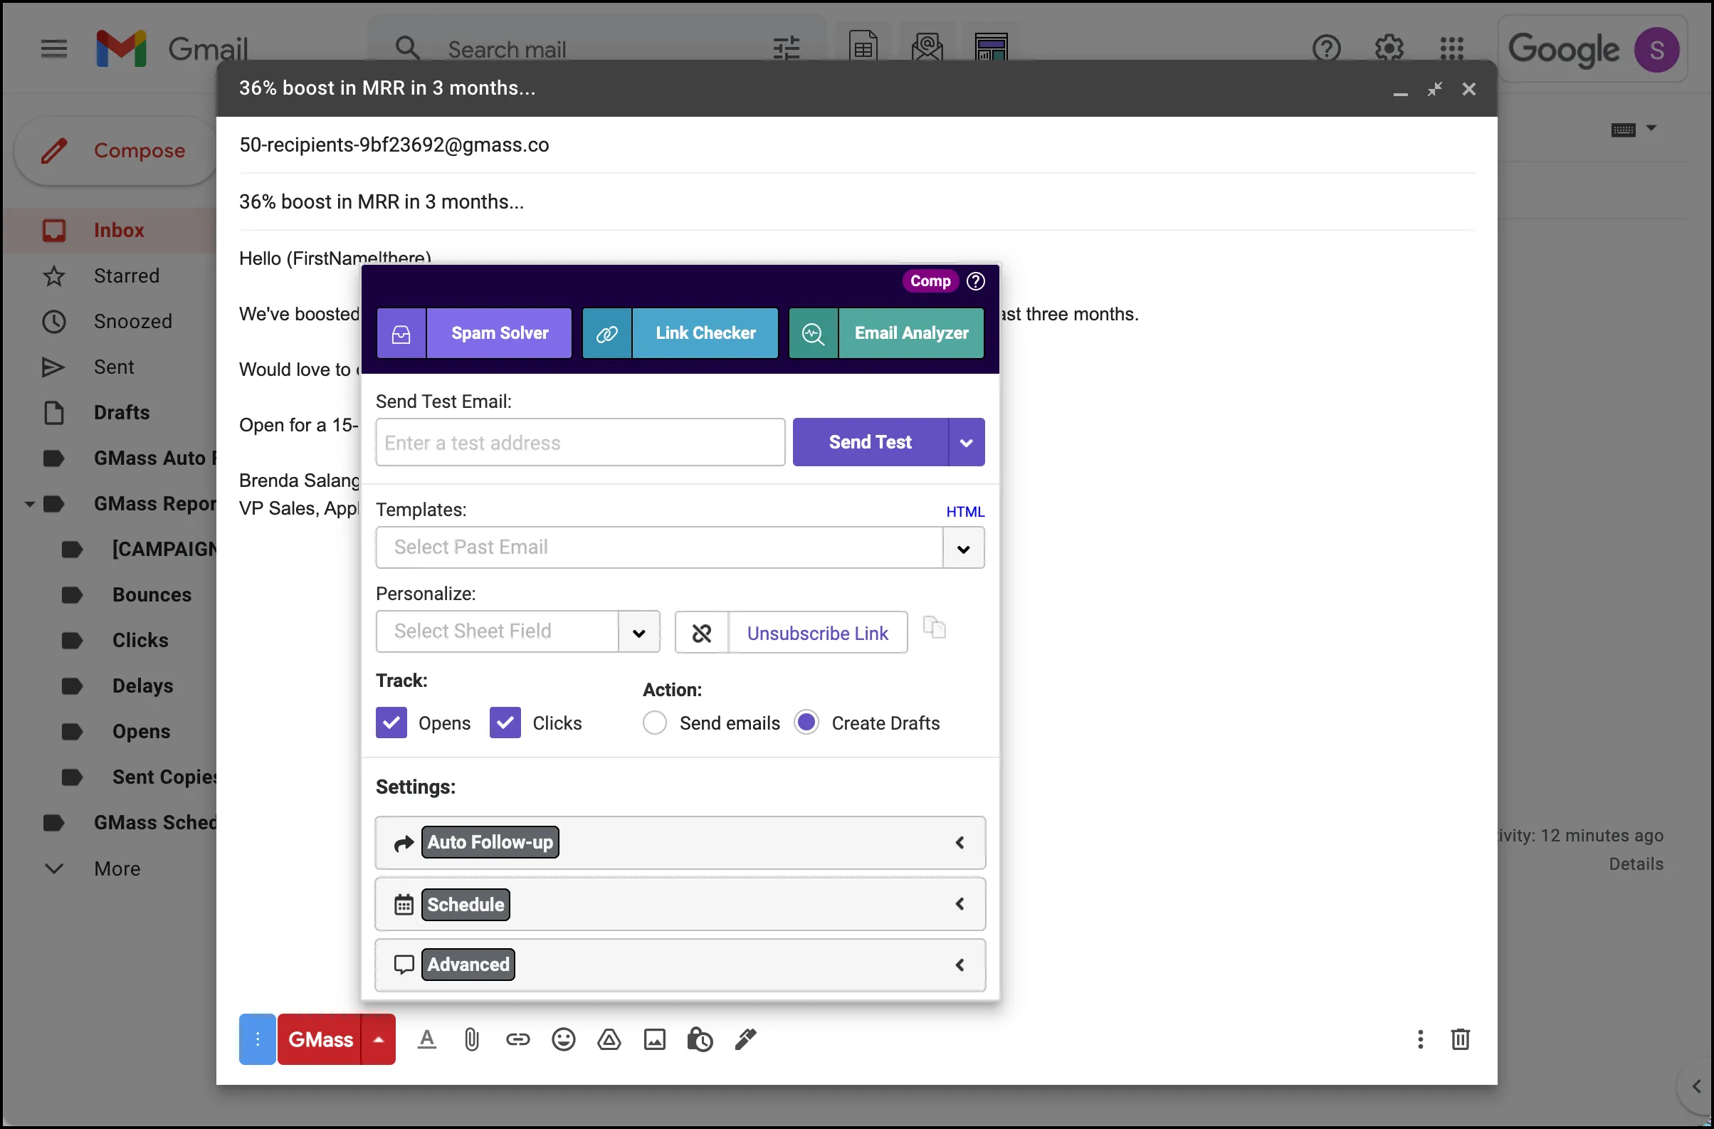This screenshot has height=1129, width=1714.
Task: Uncheck the Opens tracking checkbox
Action: click(x=391, y=723)
